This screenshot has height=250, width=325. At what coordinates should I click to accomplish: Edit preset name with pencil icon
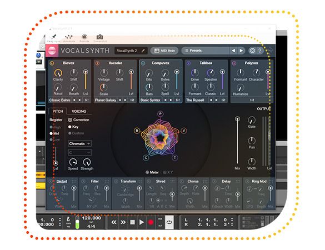click(143, 51)
